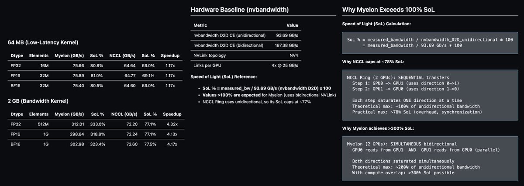Select 'nvbandwidth D2D CE (unidirectional)' metric row
The height and width of the screenshot is (186, 524).
[246, 35]
